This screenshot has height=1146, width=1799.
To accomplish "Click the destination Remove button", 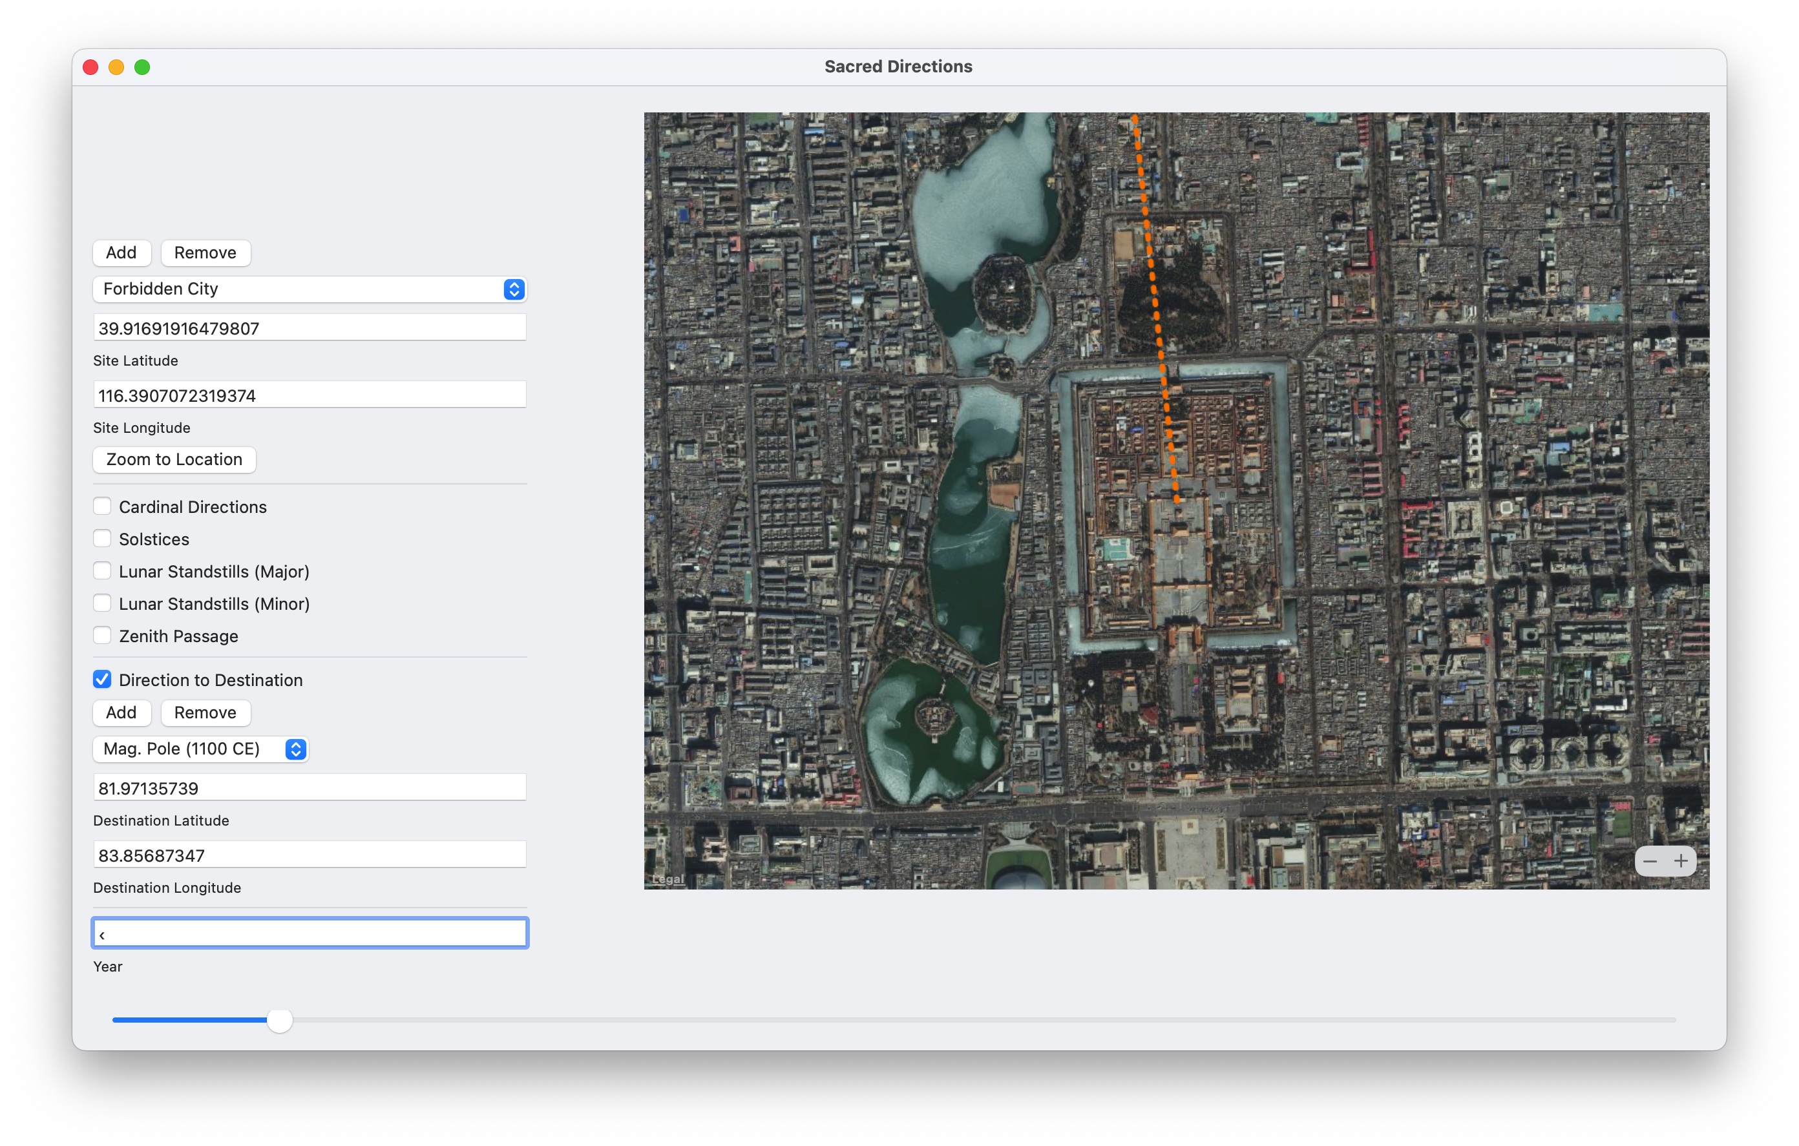I will [205, 712].
